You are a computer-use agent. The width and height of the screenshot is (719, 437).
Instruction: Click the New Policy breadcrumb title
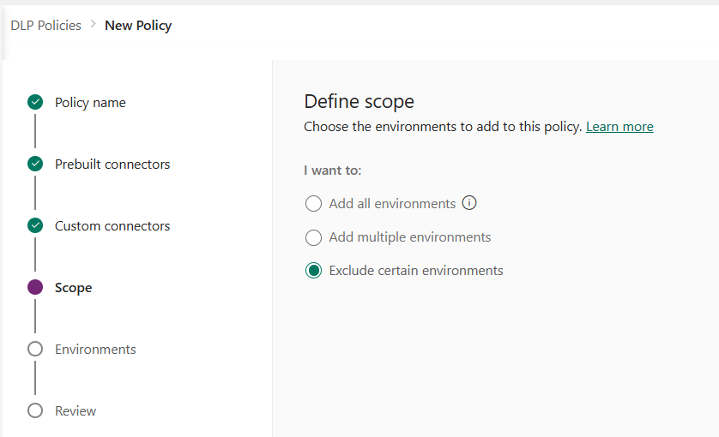(x=138, y=26)
